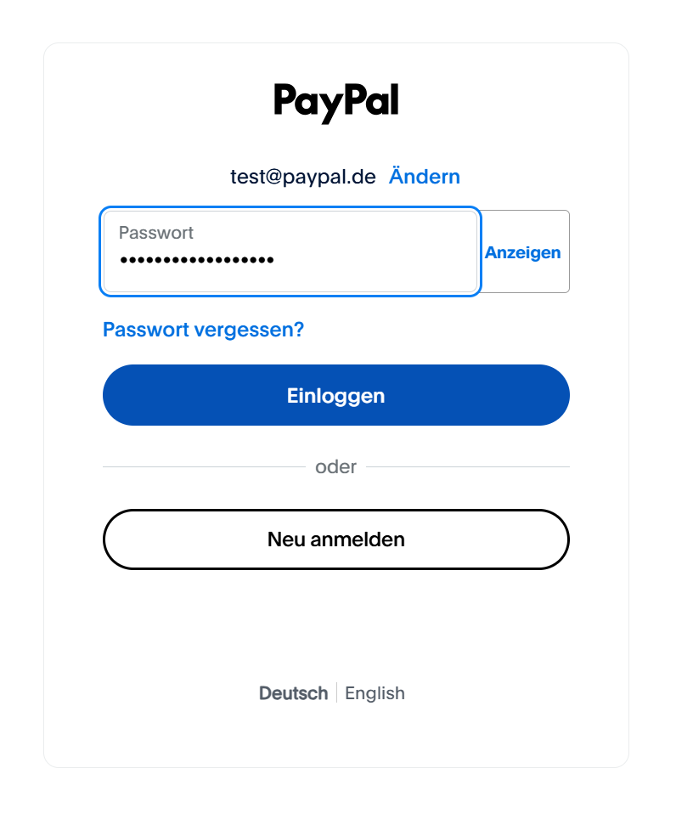The image size is (693, 819).
Task: Click blank card area below Neu anmelden
Action: coord(335,620)
